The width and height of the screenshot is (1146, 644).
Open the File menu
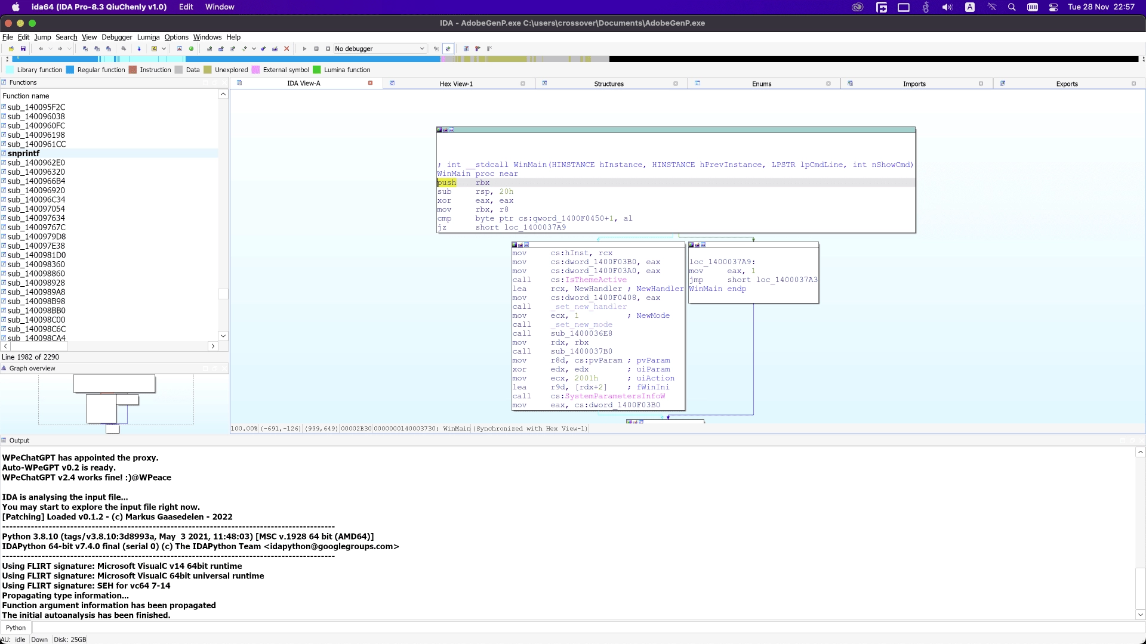(7, 37)
